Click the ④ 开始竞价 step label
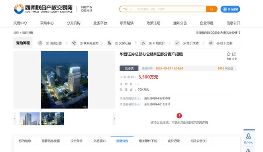 tap(157, 43)
